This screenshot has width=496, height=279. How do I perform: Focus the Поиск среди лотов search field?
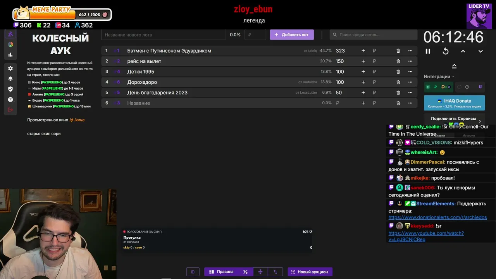(374, 34)
